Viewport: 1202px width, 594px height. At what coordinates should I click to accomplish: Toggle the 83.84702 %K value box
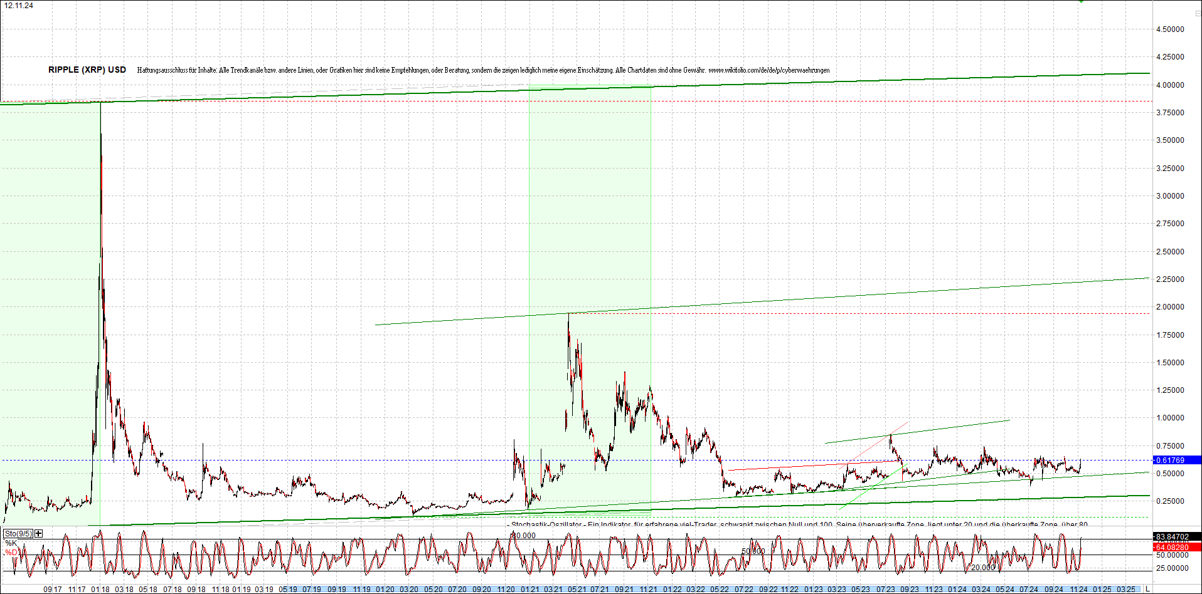(x=1176, y=537)
